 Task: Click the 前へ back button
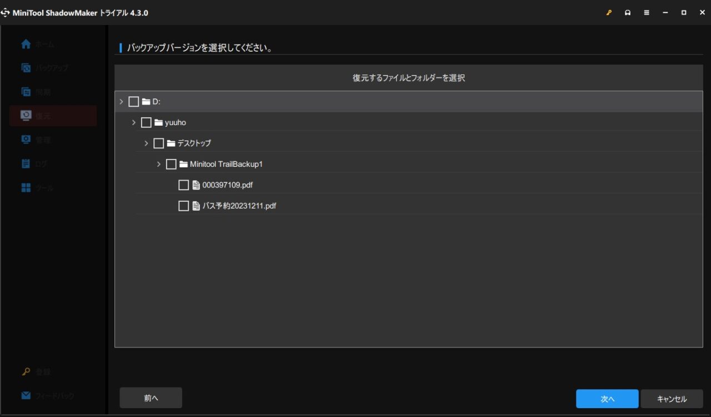pyautogui.click(x=151, y=398)
